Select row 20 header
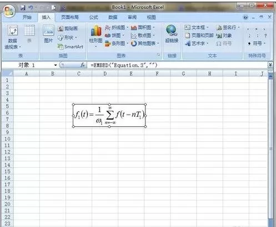The image size is (276, 227). pyautogui.click(x=7, y=204)
